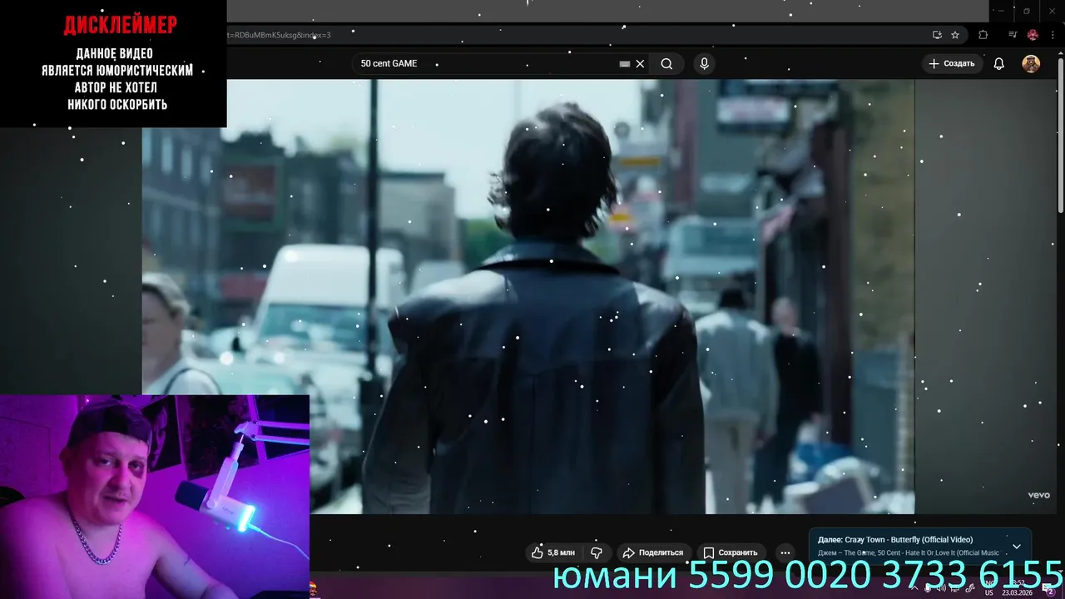Image resolution: width=1065 pixels, height=599 pixels.
Task: Open more actions three-dot button under video
Action: tap(785, 552)
